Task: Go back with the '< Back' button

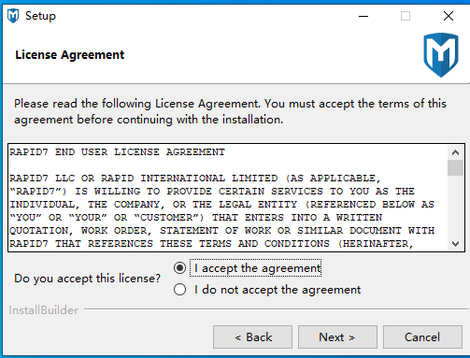Action: click(252, 337)
